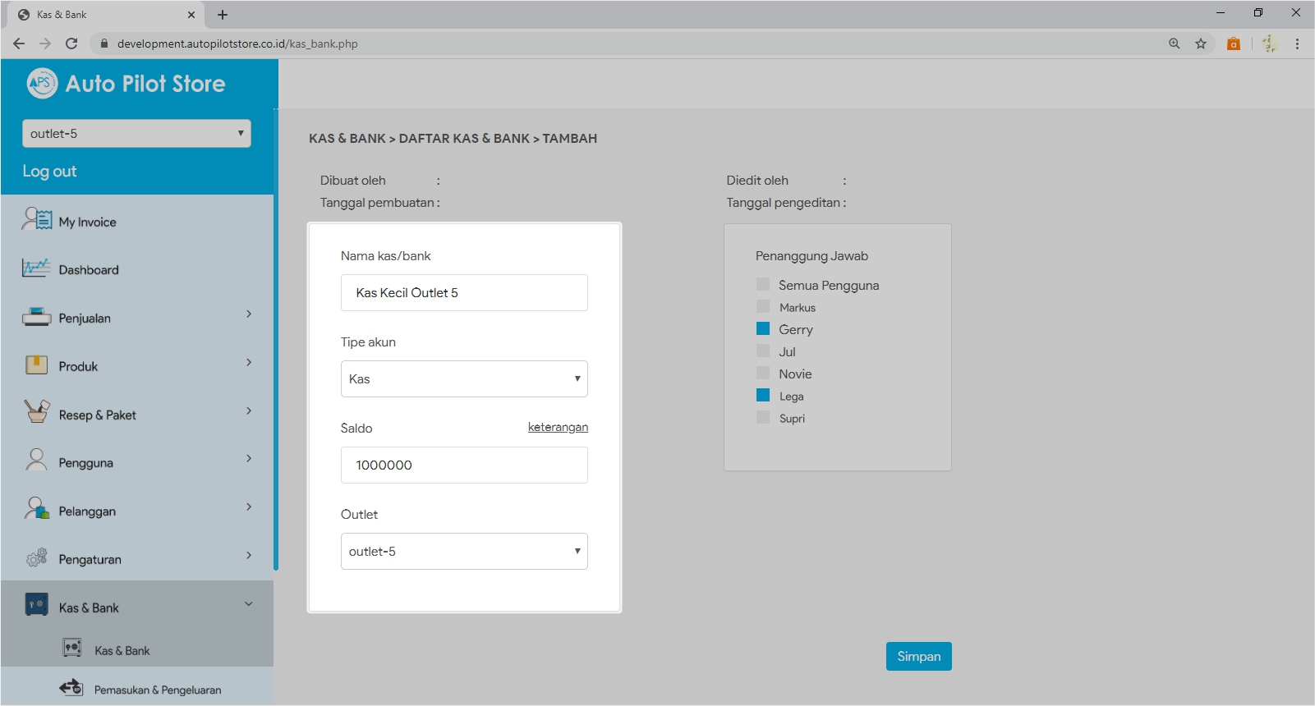1315x706 pixels.
Task: Open the Outlet dropdown in the form
Action: pyautogui.click(x=464, y=551)
